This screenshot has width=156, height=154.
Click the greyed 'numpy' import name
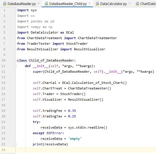36,27
